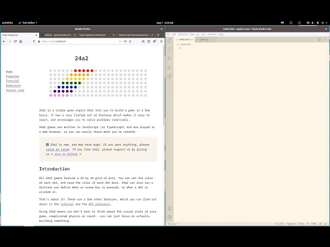Screen dimensions: 330x247
Task: Open the Source Control view
Action: [x=170, y=58]
